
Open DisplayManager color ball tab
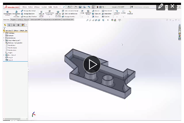coord(23,25)
